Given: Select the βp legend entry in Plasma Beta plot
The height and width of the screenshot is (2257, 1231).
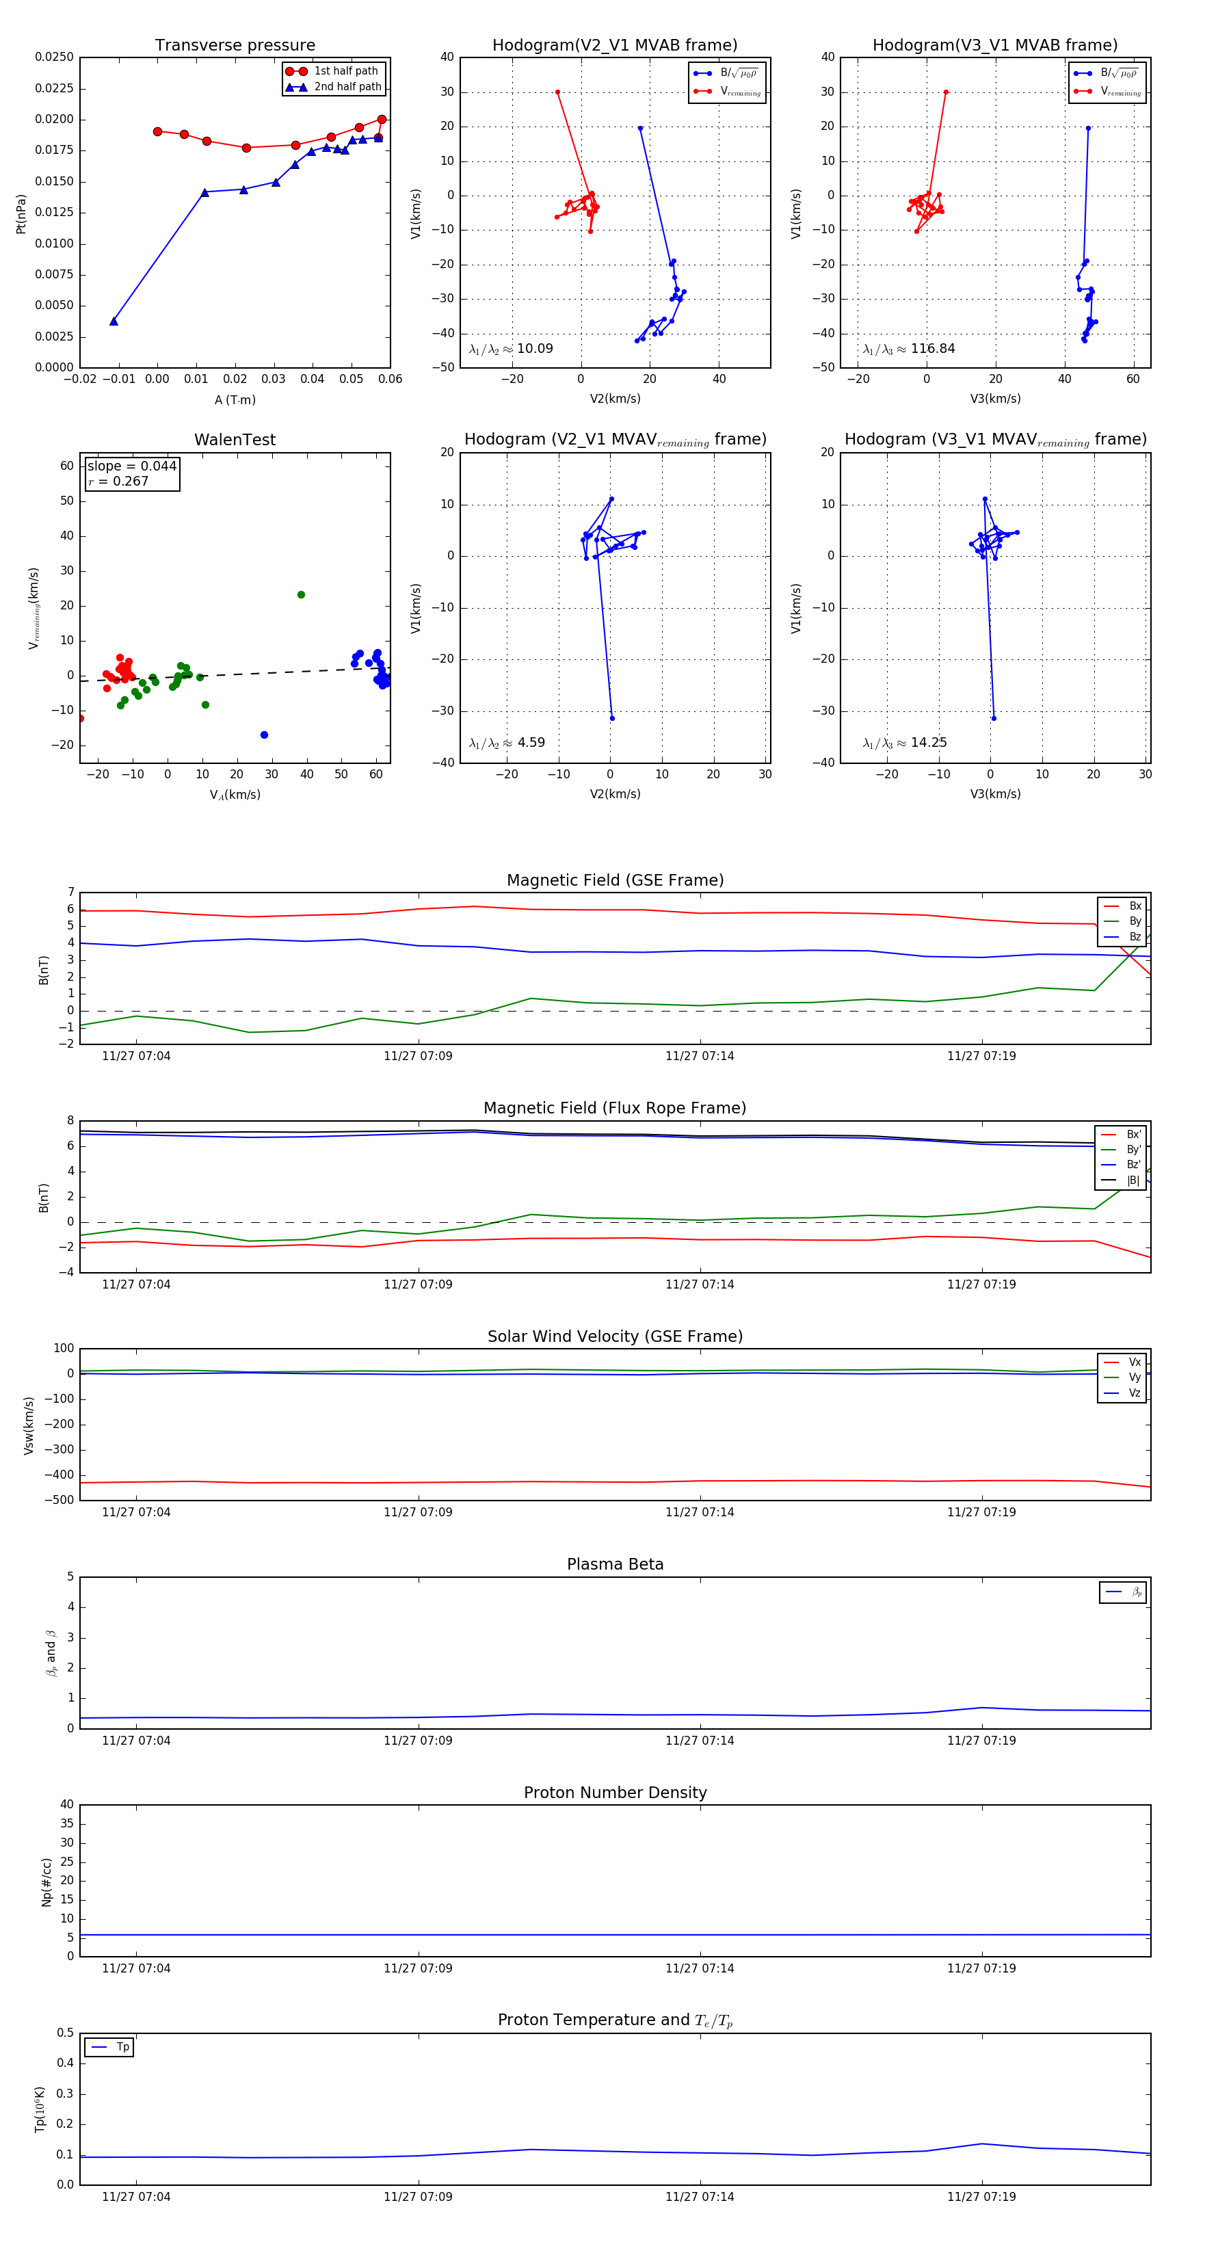Looking at the screenshot, I should pyautogui.click(x=1123, y=1592).
